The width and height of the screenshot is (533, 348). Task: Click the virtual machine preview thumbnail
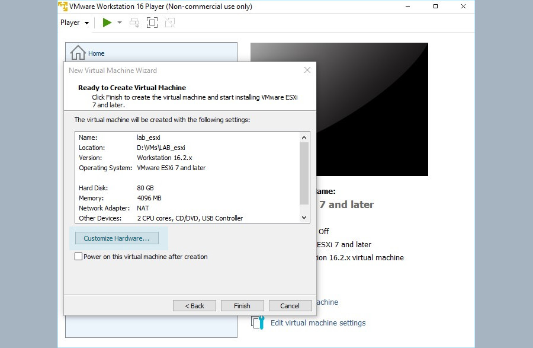[x=373, y=109]
